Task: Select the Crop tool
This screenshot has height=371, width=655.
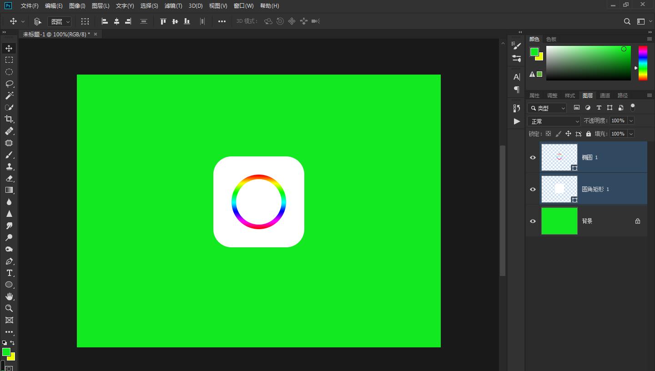Action: click(9, 119)
